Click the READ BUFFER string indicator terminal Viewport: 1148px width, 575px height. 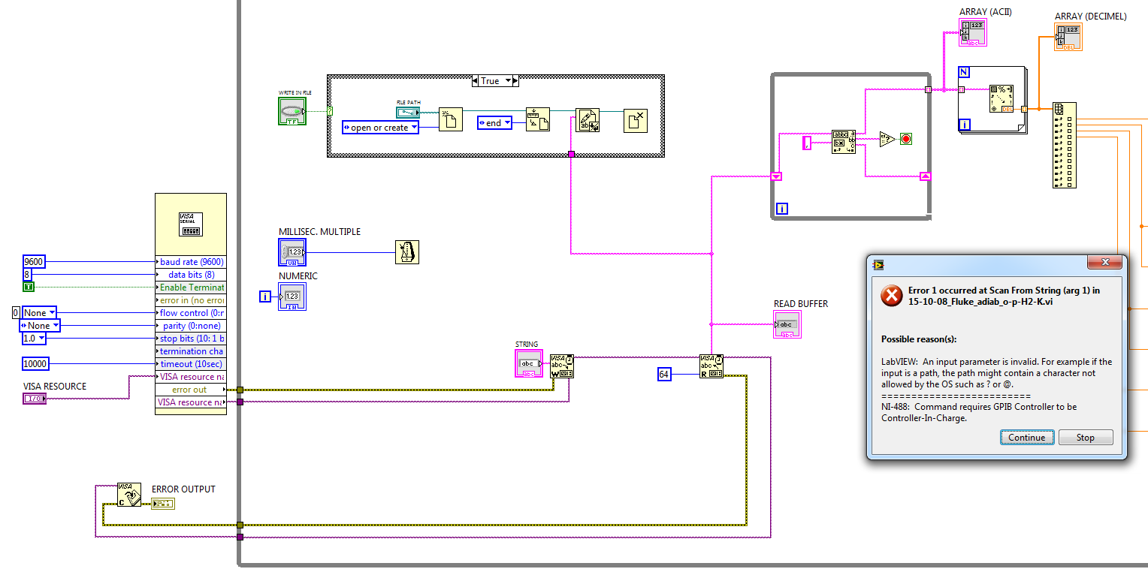click(x=787, y=324)
